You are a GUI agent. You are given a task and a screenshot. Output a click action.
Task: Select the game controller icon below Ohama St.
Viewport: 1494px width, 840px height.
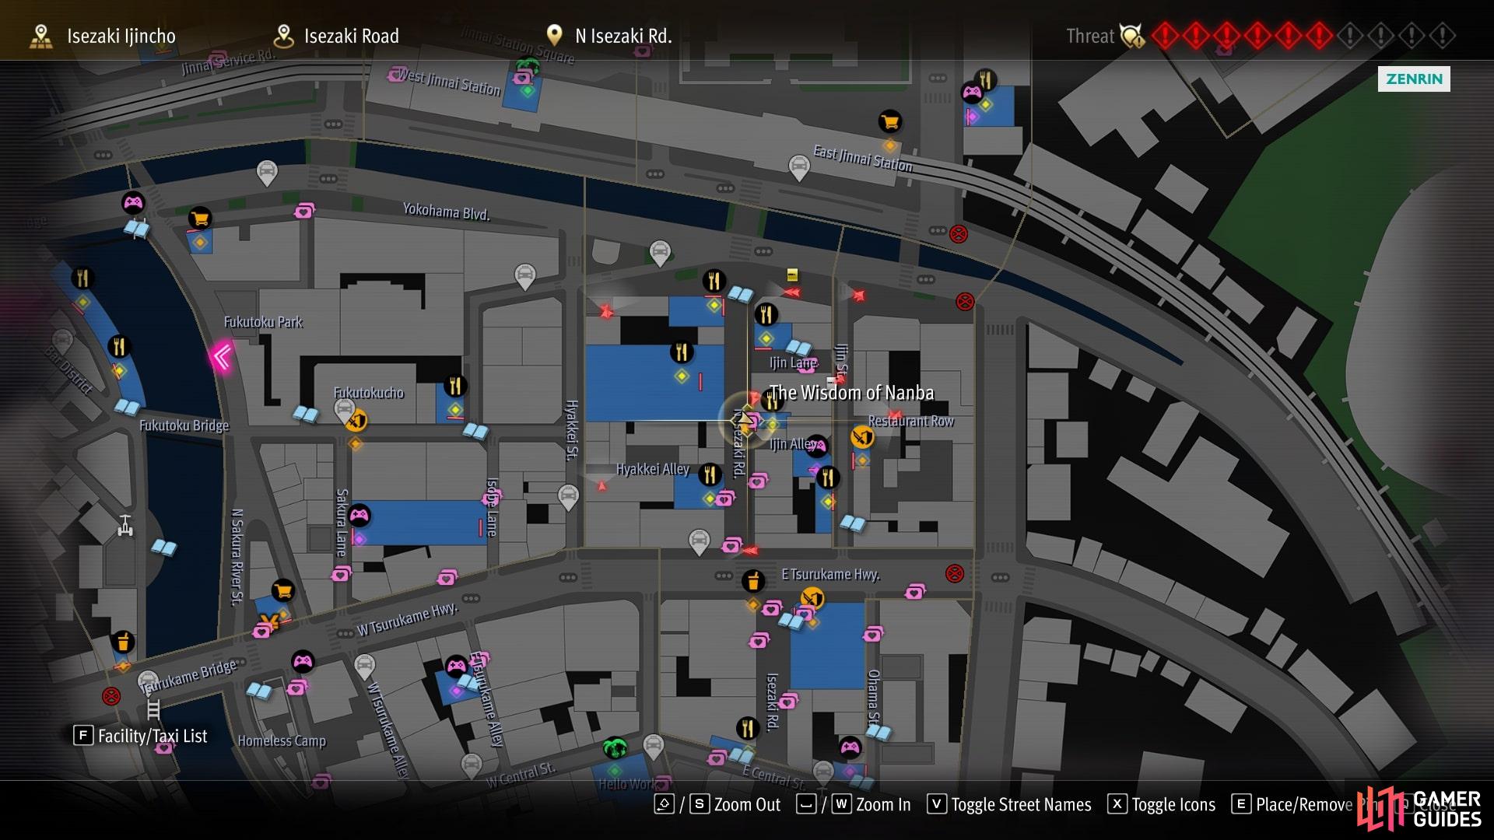coord(850,748)
